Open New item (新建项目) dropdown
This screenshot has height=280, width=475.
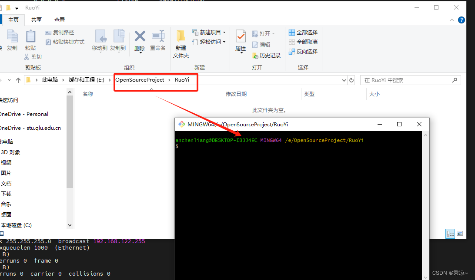click(209, 32)
